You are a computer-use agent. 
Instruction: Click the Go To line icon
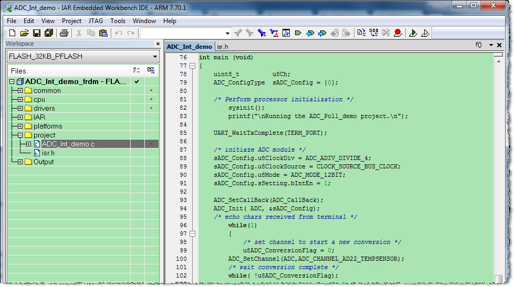tap(286, 33)
